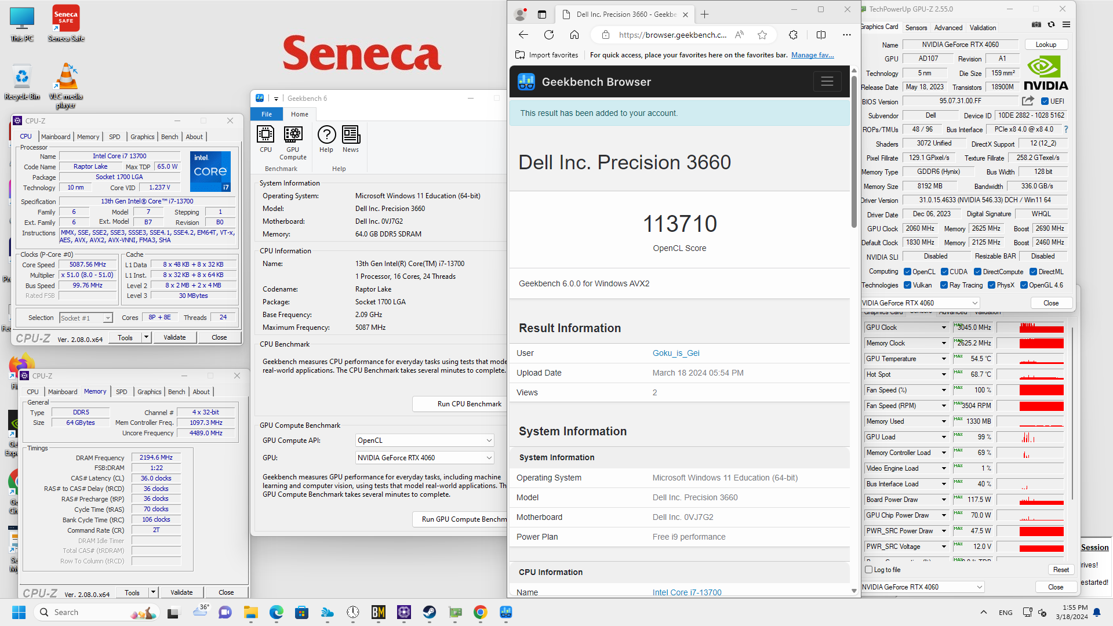Open a new Edge tab
The width and height of the screenshot is (1113, 626).
(705, 14)
